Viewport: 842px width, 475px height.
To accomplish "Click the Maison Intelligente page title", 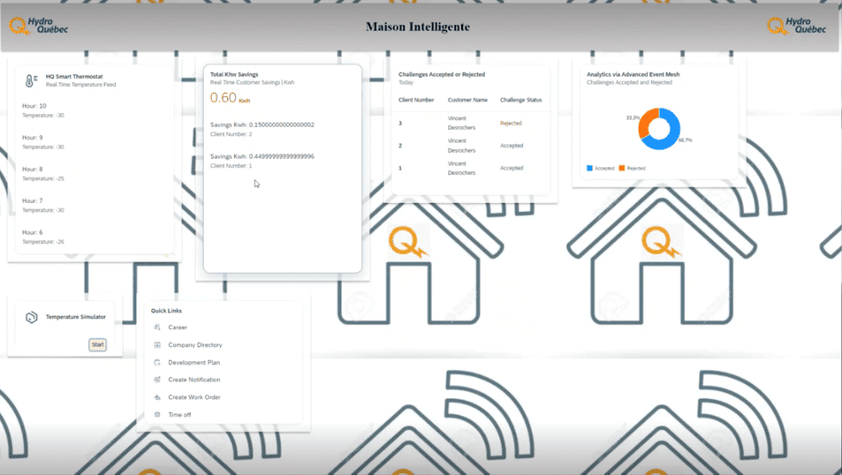I will [418, 26].
